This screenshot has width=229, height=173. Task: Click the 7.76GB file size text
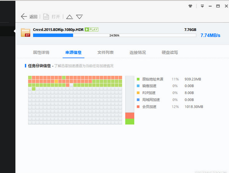tap(190, 30)
